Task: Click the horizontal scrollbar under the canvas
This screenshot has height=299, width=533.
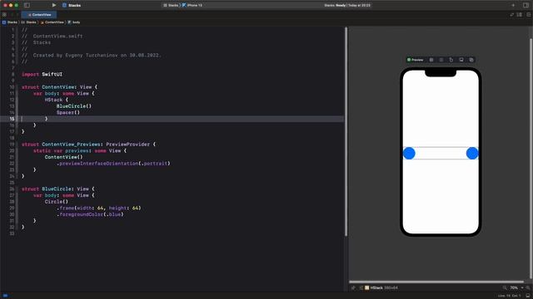Action: [436, 282]
